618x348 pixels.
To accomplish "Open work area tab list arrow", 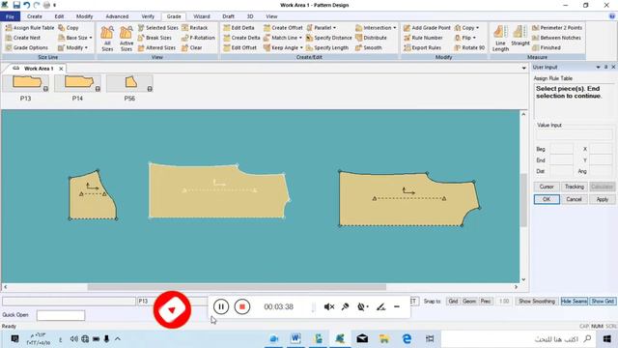I will pyautogui.click(x=523, y=68).
